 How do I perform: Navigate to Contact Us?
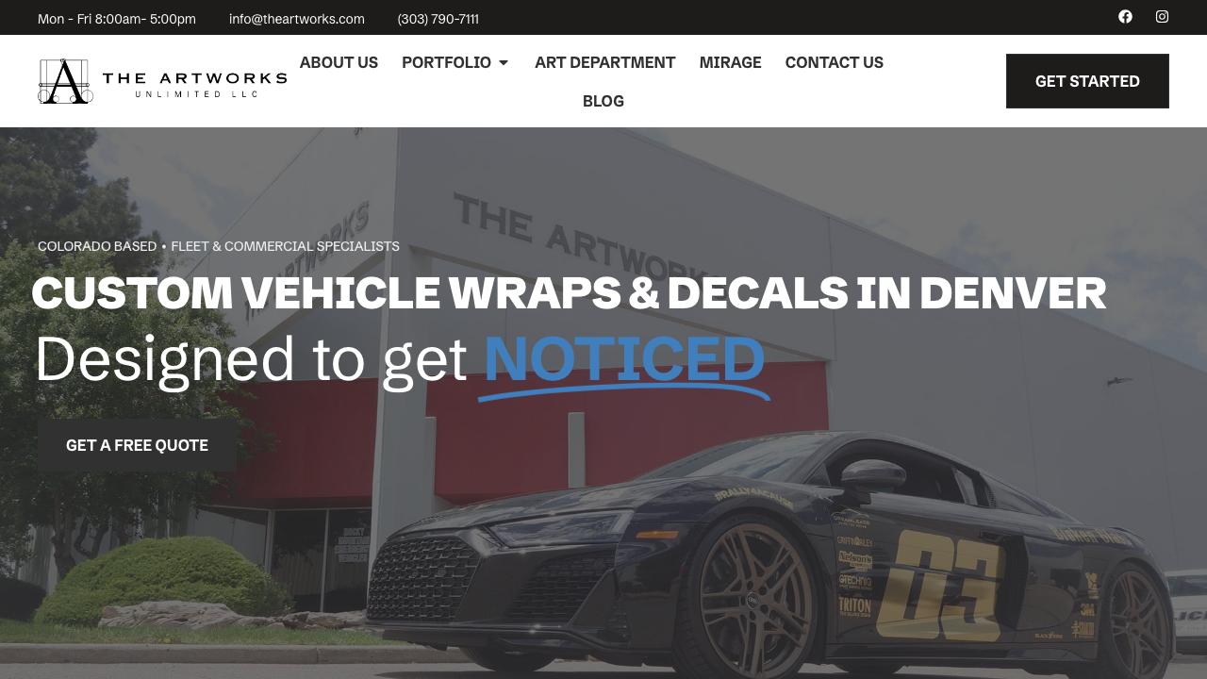[x=834, y=62]
